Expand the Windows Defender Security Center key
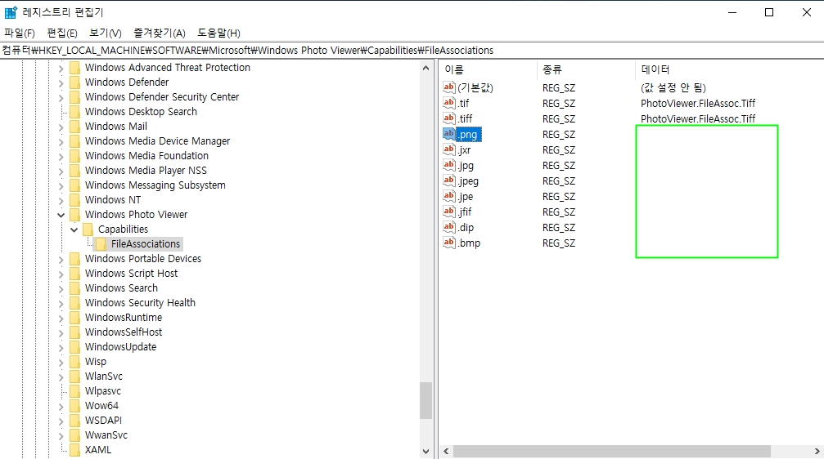 61,97
